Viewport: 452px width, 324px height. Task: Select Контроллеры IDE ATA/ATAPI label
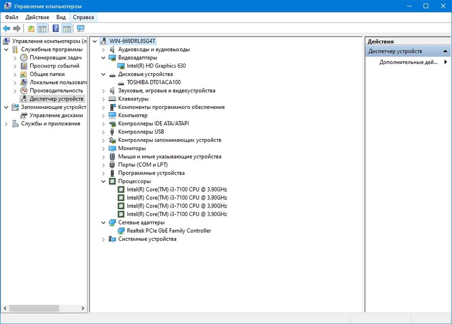(153, 124)
